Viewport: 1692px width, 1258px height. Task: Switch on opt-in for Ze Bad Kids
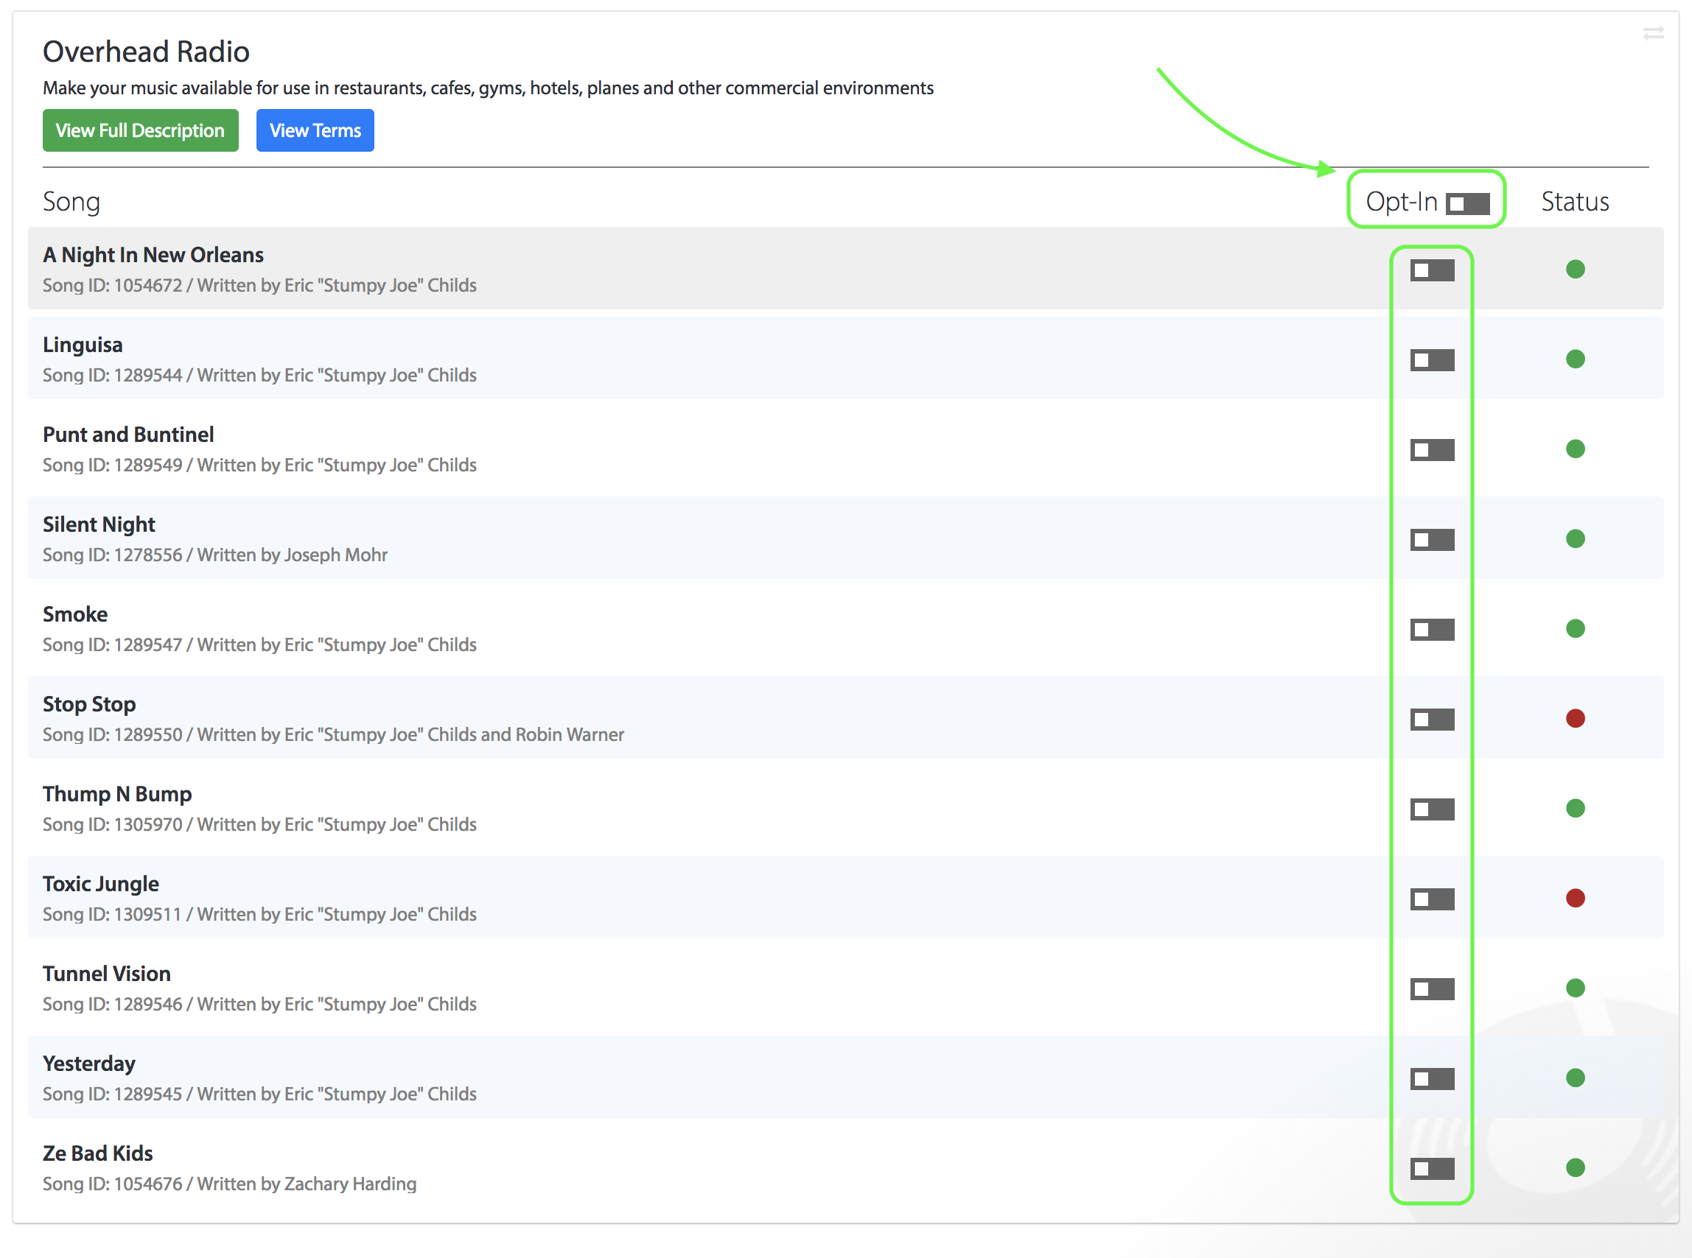(x=1431, y=1169)
